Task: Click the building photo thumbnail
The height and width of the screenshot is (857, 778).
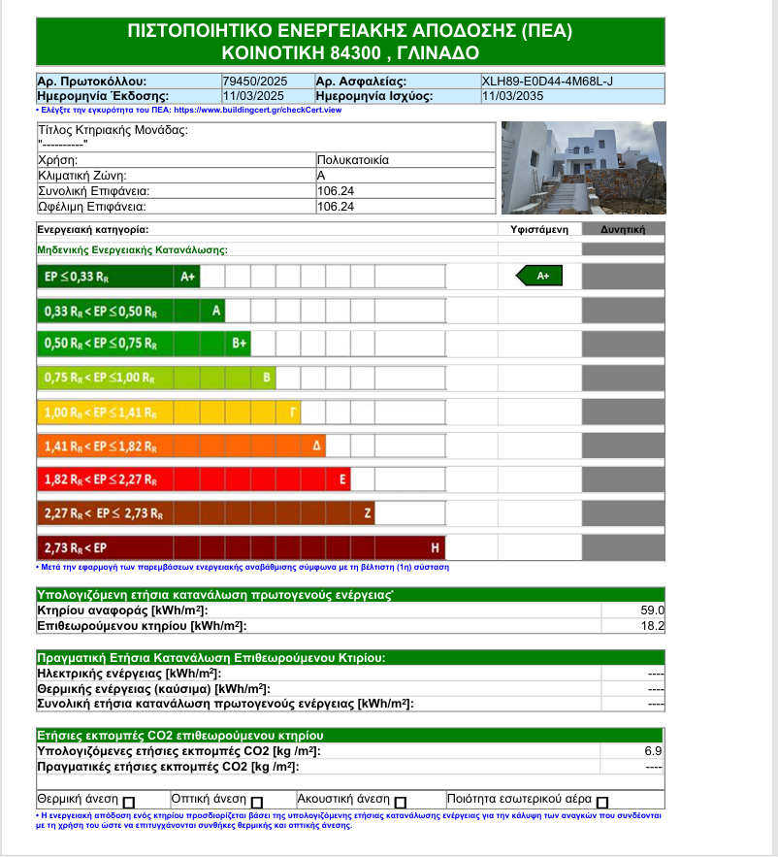Action: (583, 168)
